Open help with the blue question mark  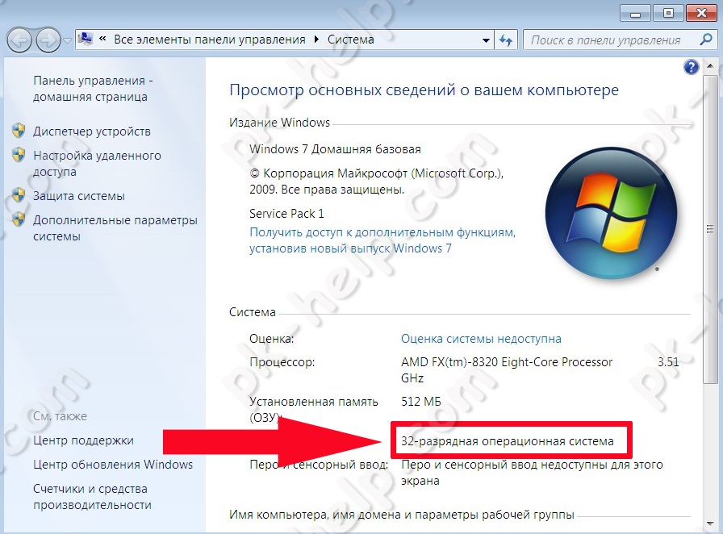(x=692, y=67)
